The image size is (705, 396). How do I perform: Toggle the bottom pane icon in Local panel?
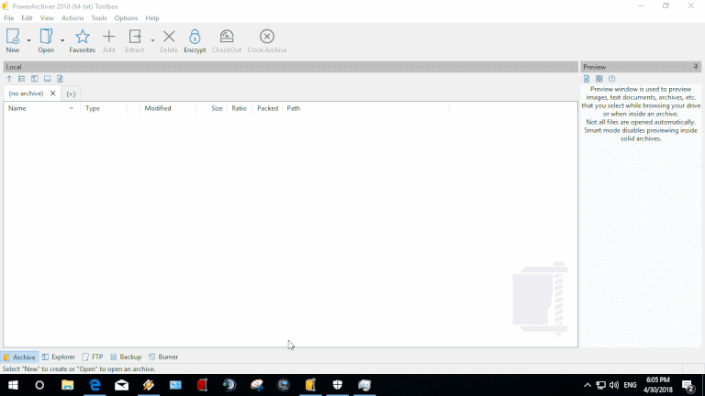coord(47,79)
